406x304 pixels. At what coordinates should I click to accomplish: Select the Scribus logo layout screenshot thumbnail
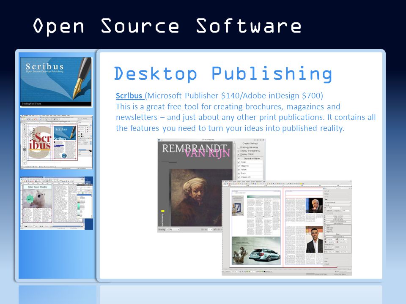(56, 142)
